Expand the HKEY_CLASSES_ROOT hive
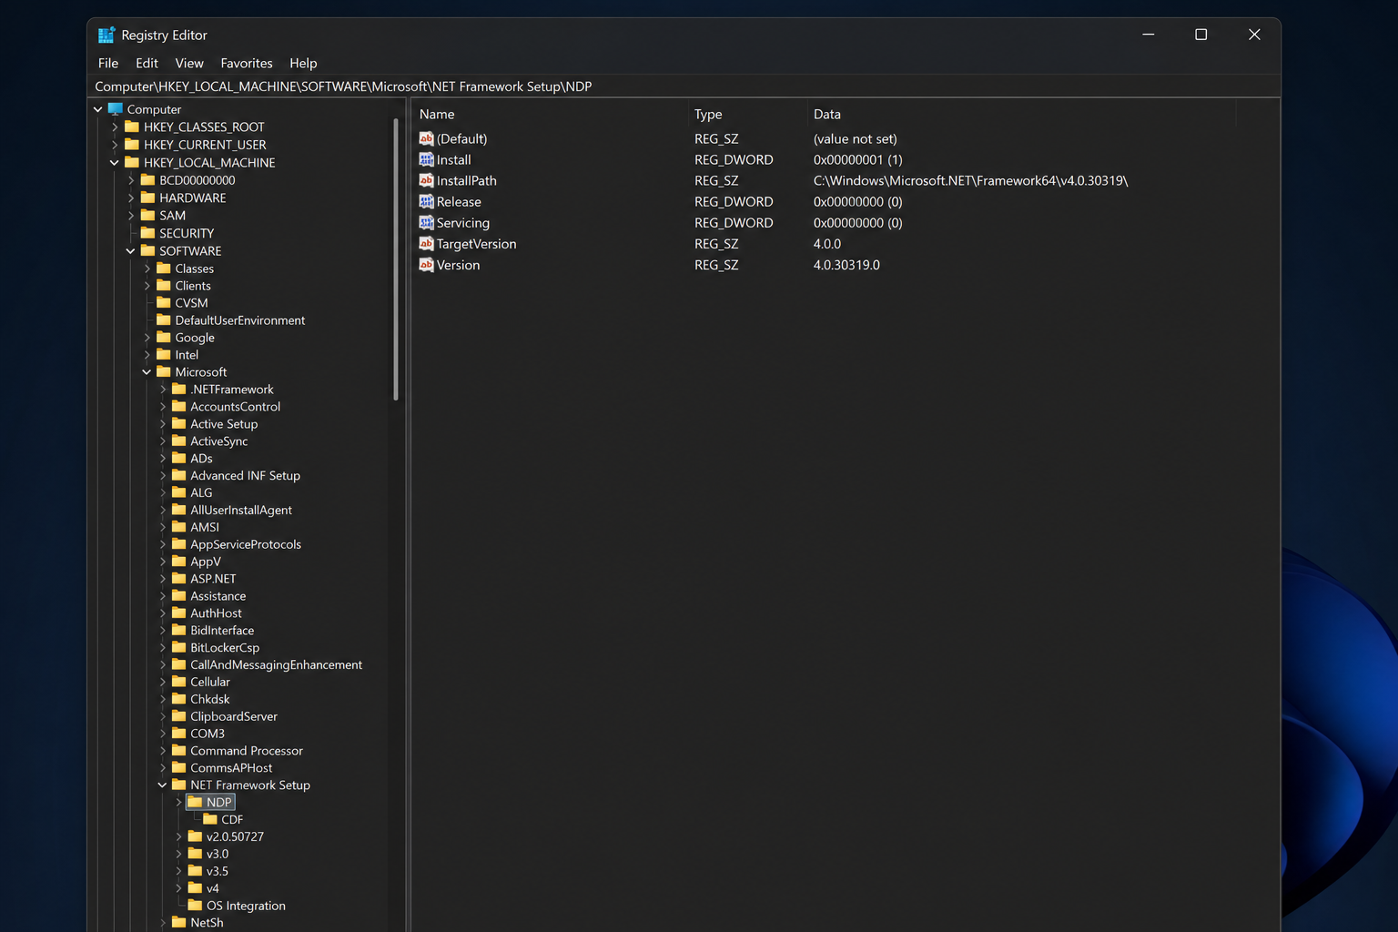Image resolution: width=1398 pixels, height=932 pixels. [x=115, y=127]
